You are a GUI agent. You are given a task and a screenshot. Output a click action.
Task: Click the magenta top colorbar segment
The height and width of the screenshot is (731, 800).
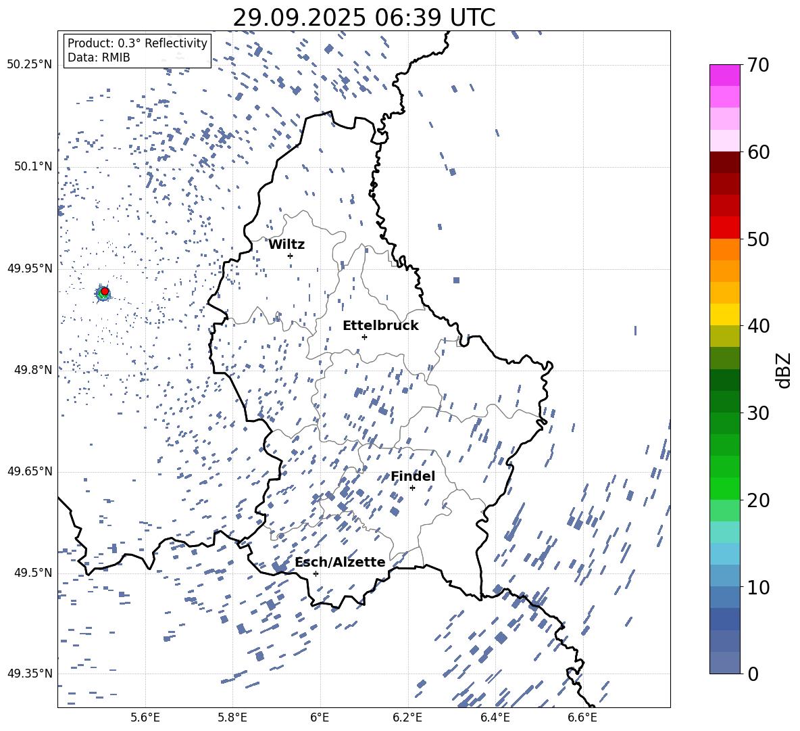tap(724, 75)
